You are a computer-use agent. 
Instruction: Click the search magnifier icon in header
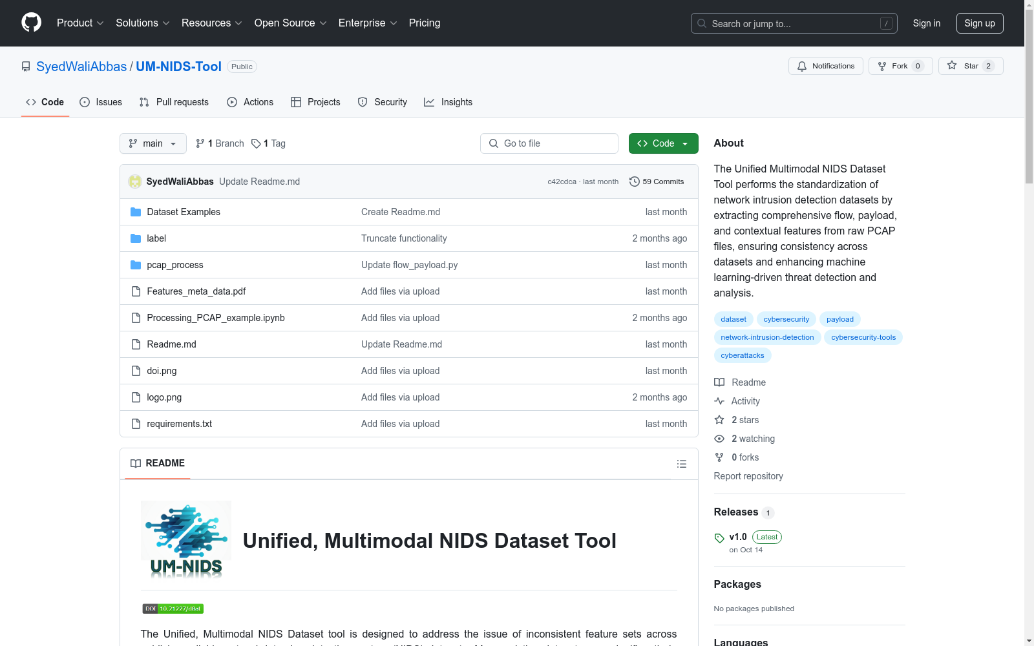pos(702,23)
